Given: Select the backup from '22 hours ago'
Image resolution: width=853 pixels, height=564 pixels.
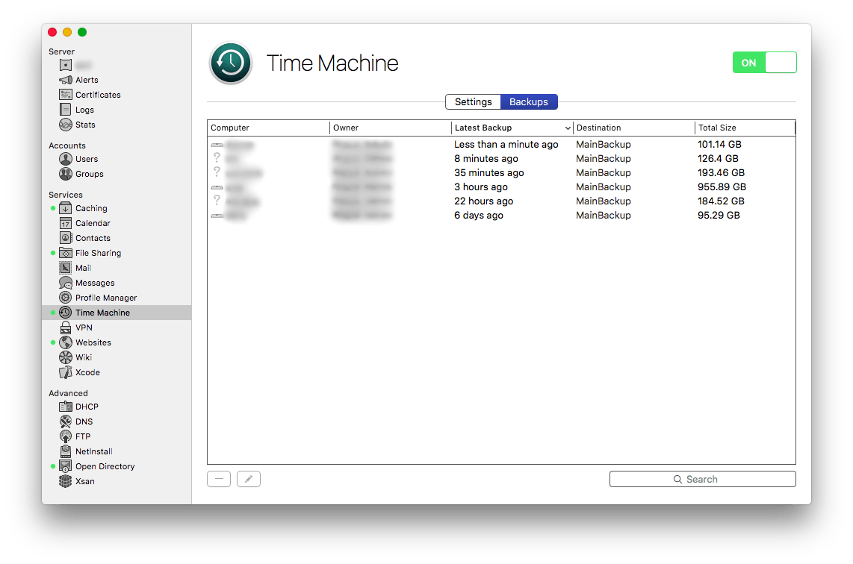Looking at the screenshot, I should pos(501,201).
